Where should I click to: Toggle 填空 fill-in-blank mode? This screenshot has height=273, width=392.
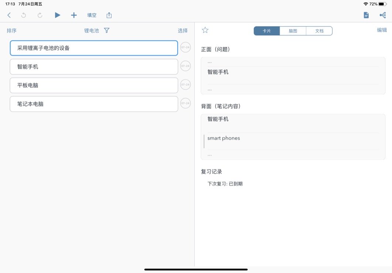(91, 15)
